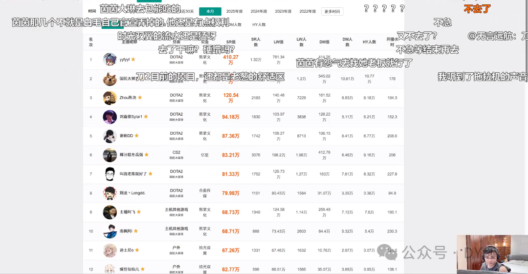This screenshot has height=274, width=528.
Task: Click the 合盈传媒 guild cell
Action: 205,193
